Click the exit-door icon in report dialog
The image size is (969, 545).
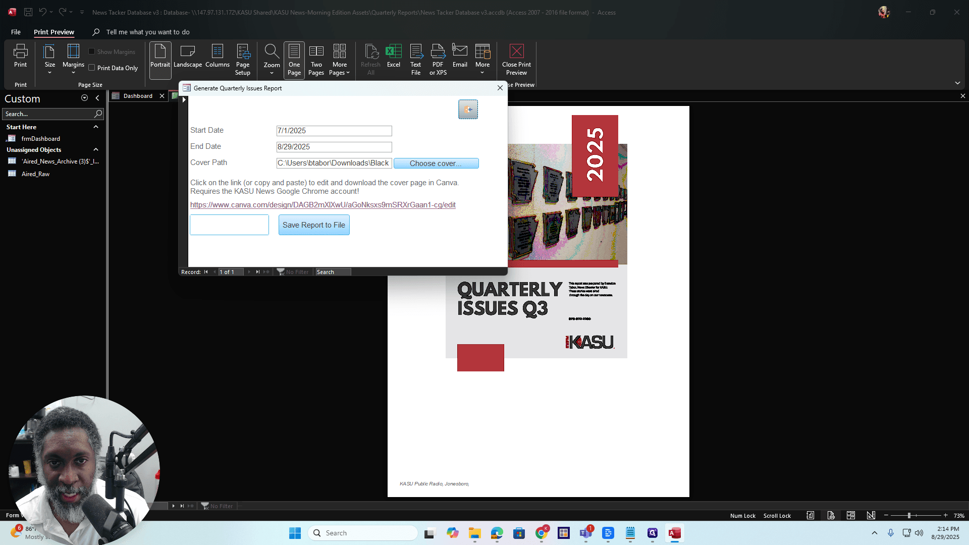(468, 110)
